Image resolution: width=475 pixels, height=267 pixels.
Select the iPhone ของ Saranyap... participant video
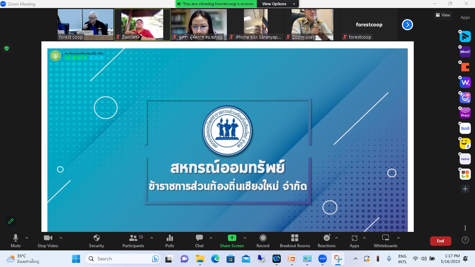click(255, 25)
